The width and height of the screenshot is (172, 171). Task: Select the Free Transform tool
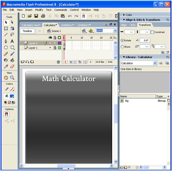pos(6,28)
